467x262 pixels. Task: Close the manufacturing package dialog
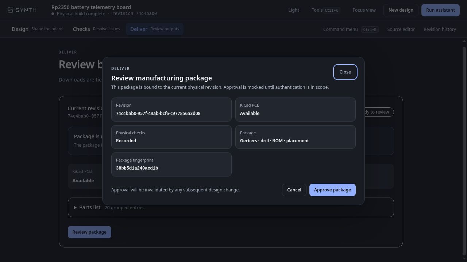tap(345, 72)
